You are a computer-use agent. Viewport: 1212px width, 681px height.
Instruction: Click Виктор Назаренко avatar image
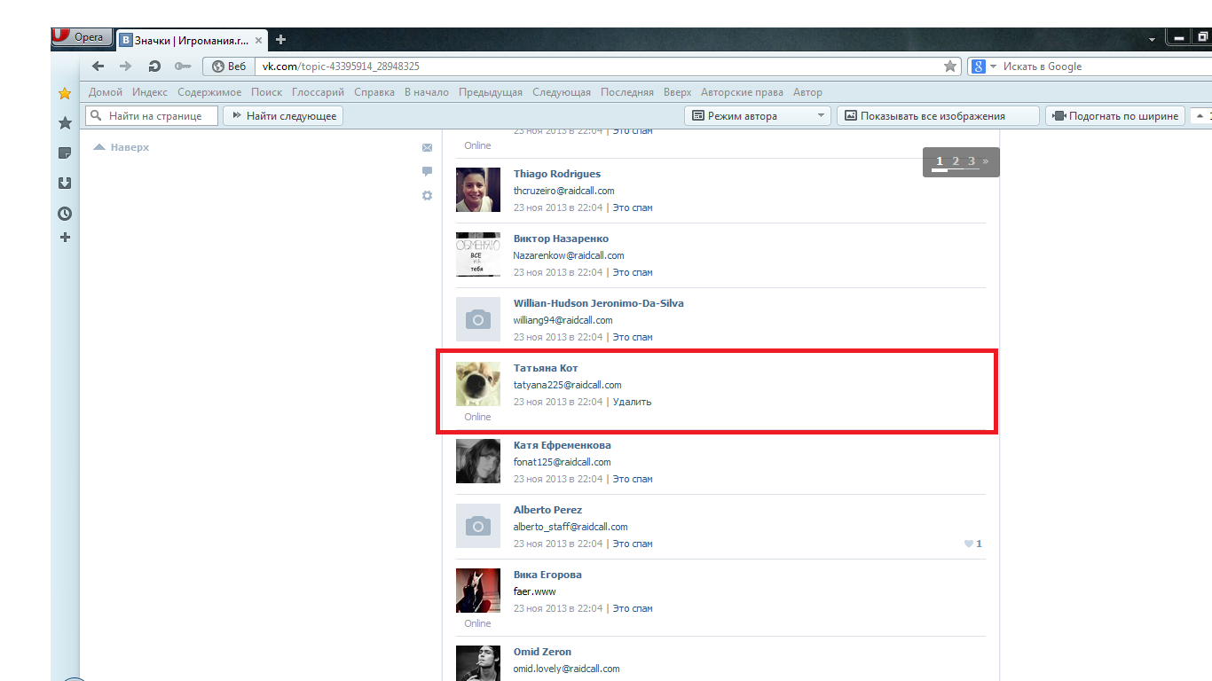(478, 254)
